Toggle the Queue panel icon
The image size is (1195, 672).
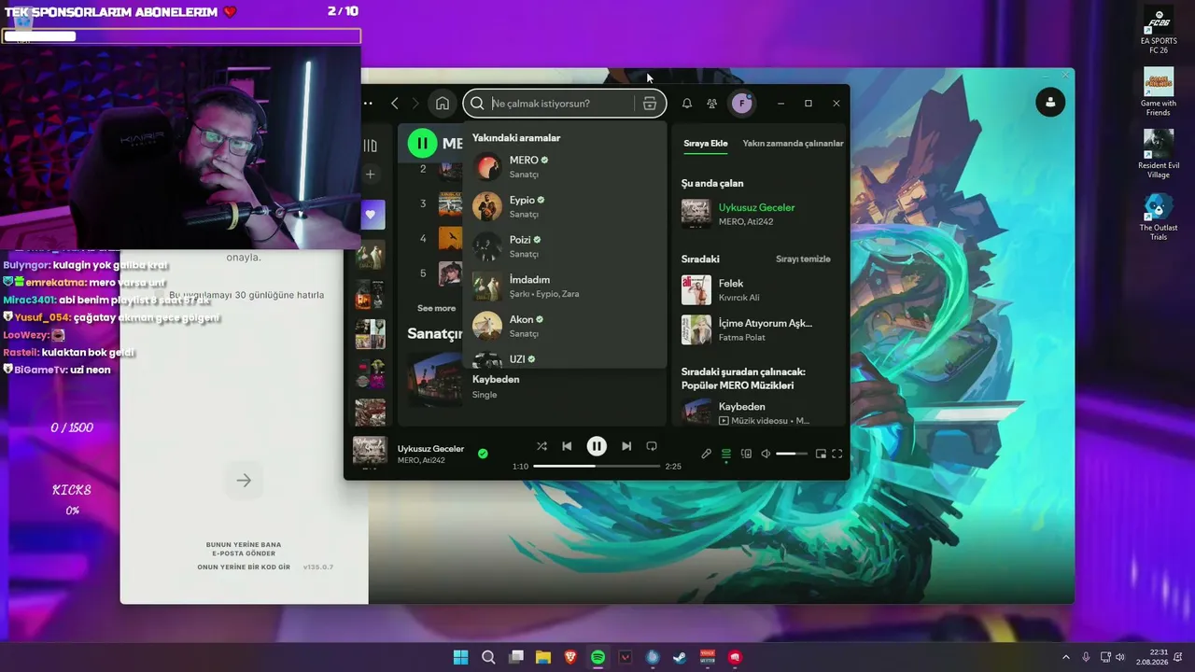tap(726, 454)
